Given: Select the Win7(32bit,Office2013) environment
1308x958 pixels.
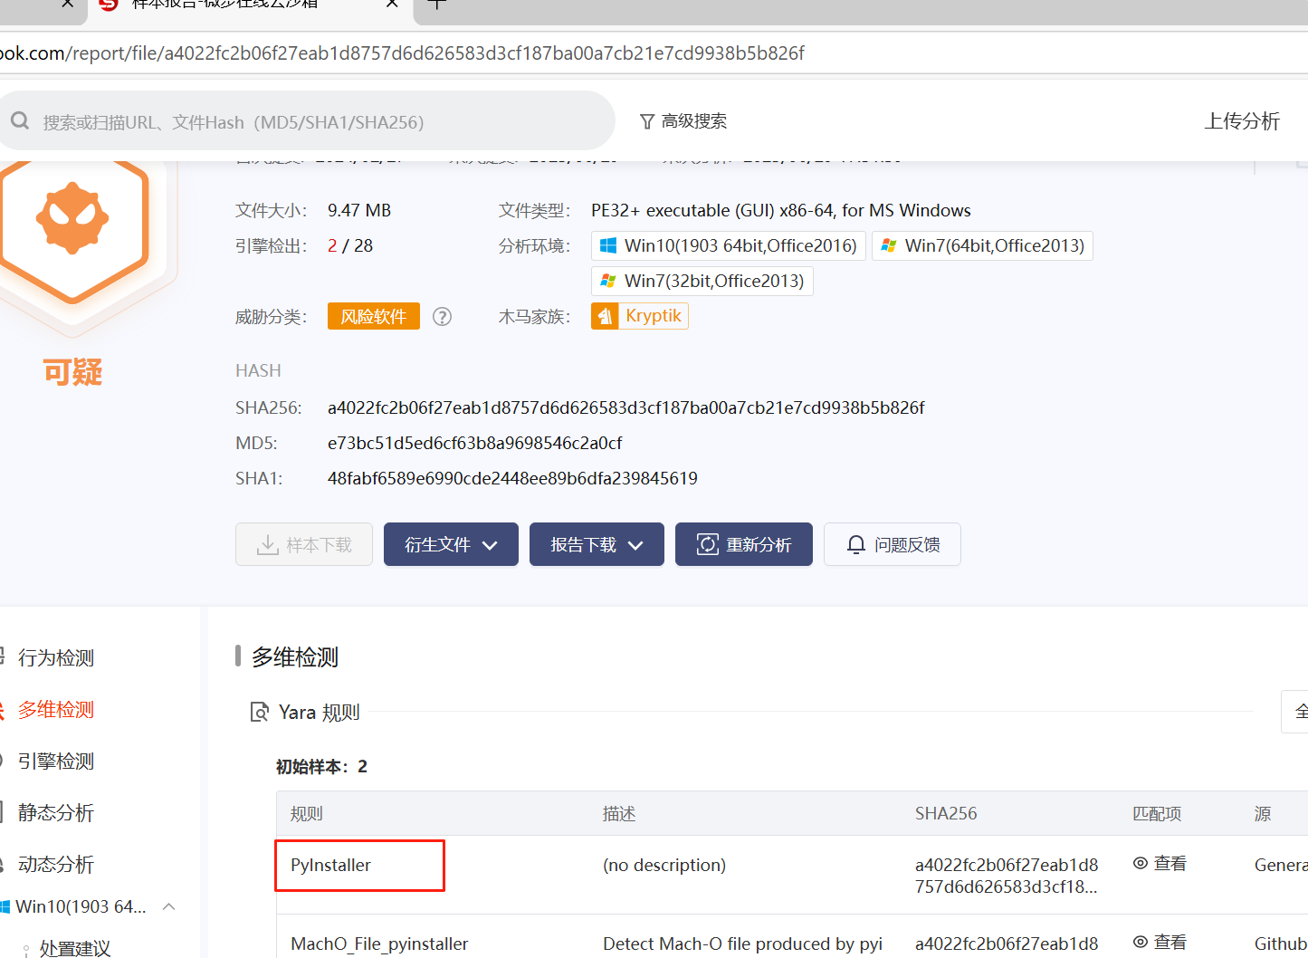Looking at the screenshot, I should pyautogui.click(x=702, y=281).
